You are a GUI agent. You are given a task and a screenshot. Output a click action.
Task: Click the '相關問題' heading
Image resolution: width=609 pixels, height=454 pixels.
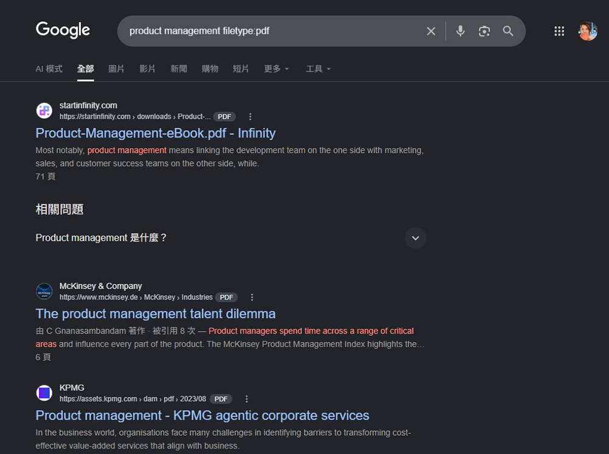pyautogui.click(x=60, y=209)
